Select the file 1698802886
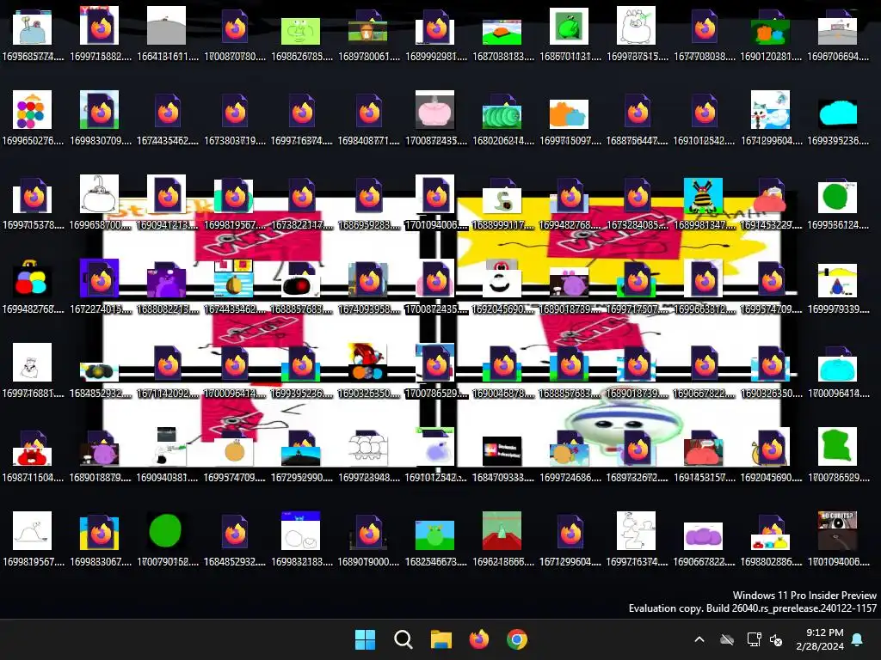881x660 pixels. tap(771, 539)
